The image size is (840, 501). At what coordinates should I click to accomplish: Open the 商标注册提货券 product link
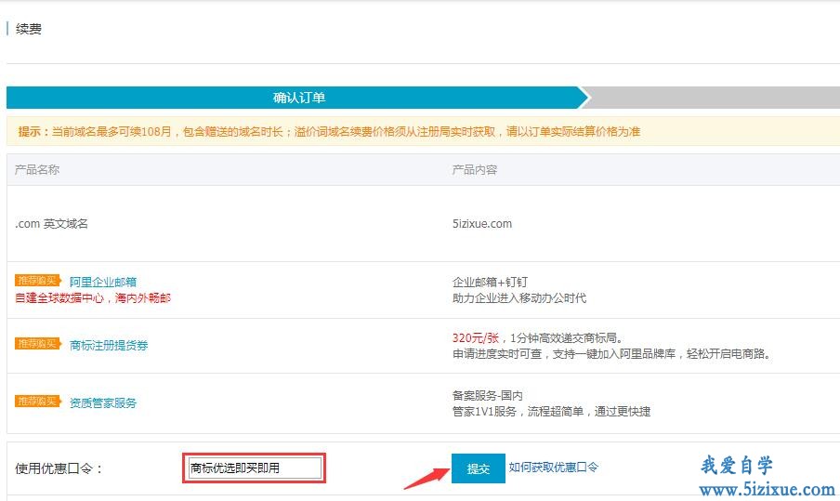[x=109, y=345]
